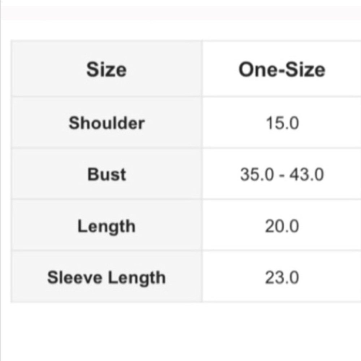The width and height of the screenshot is (361, 361).
Task: Select the sleeve length value 23.0
Action: [282, 278]
